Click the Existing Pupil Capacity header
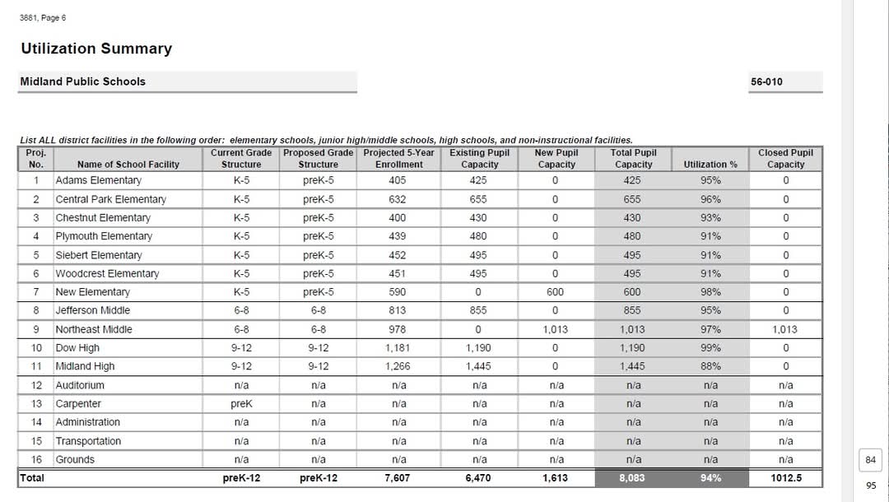The image size is (889, 502). pos(479,159)
